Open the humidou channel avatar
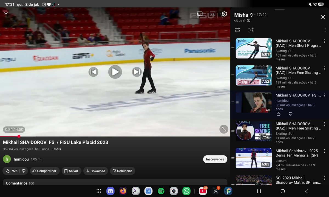The image size is (329, 197). [7, 159]
